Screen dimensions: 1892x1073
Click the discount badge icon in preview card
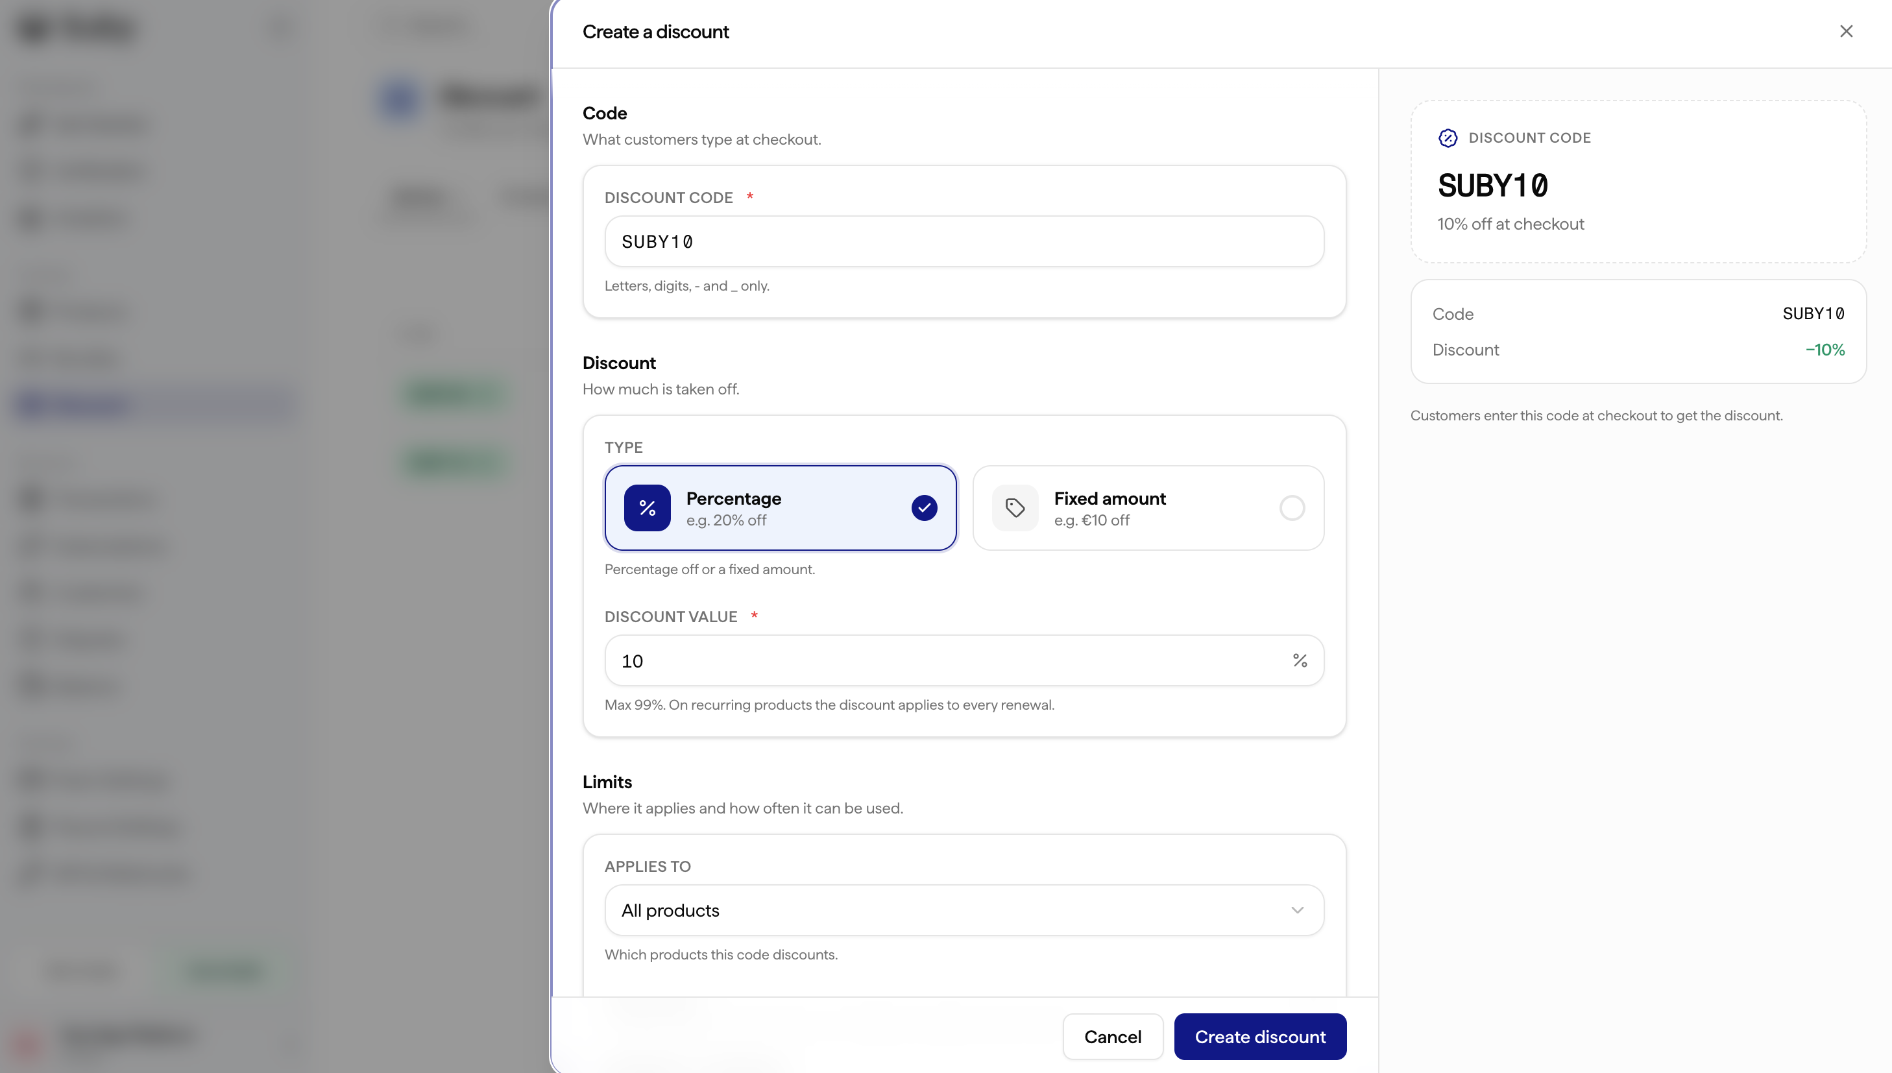[x=1448, y=138]
